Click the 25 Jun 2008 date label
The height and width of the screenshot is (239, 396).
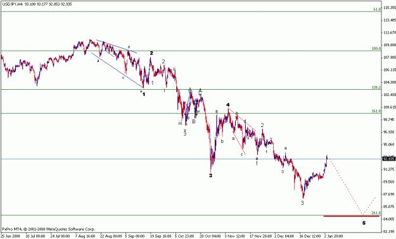pos(10,236)
